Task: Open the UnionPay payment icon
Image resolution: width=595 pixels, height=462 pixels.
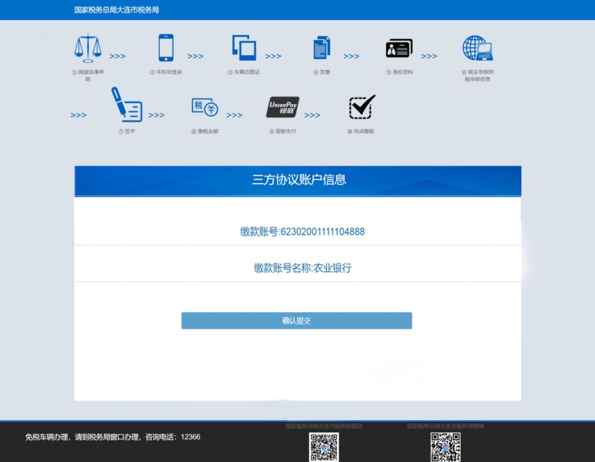Action: [282, 108]
